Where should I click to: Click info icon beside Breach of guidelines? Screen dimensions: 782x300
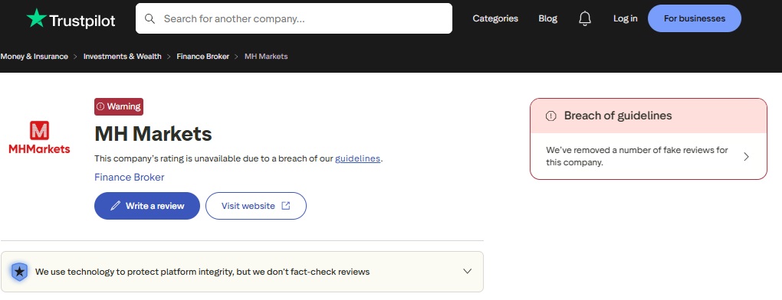[550, 116]
